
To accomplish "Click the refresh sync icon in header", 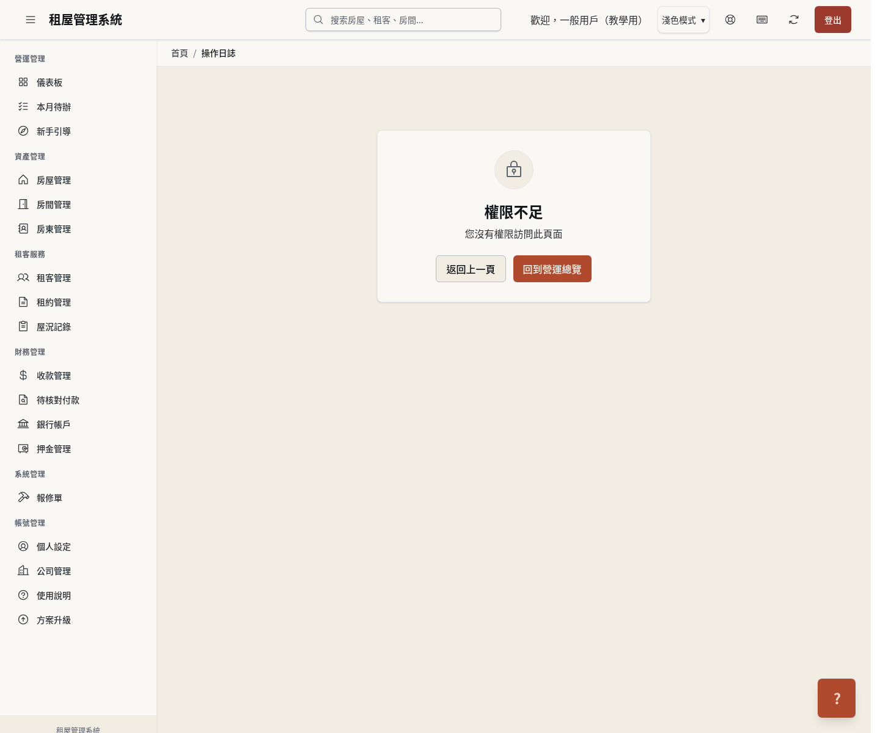I will tap(794, 20).
